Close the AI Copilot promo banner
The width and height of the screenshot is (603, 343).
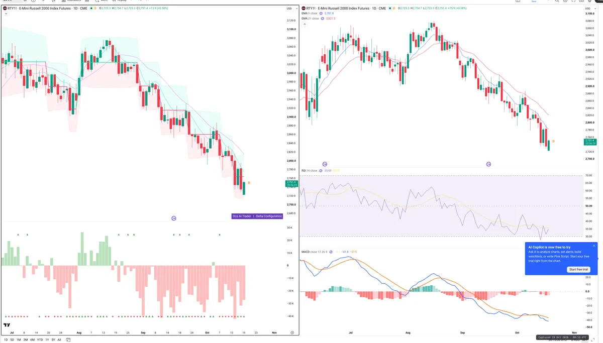(594, 246)
